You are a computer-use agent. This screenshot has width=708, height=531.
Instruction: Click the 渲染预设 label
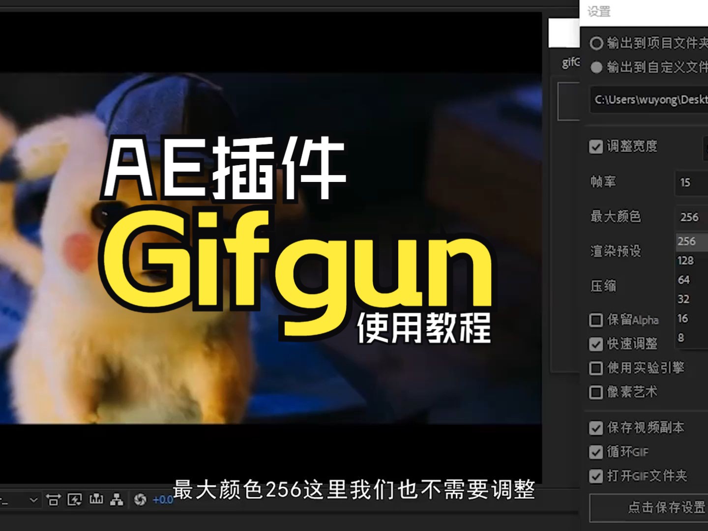pyautogui.click(x=616, y=251)
